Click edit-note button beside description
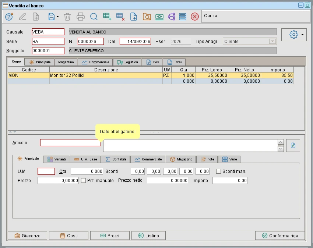Image resolution: width=313 pixels, height=248 pixels. pos(293,145)
